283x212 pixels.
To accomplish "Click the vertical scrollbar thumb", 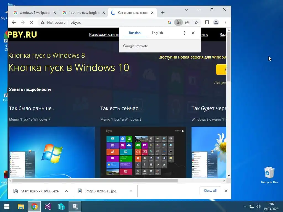I will (229, 57).
